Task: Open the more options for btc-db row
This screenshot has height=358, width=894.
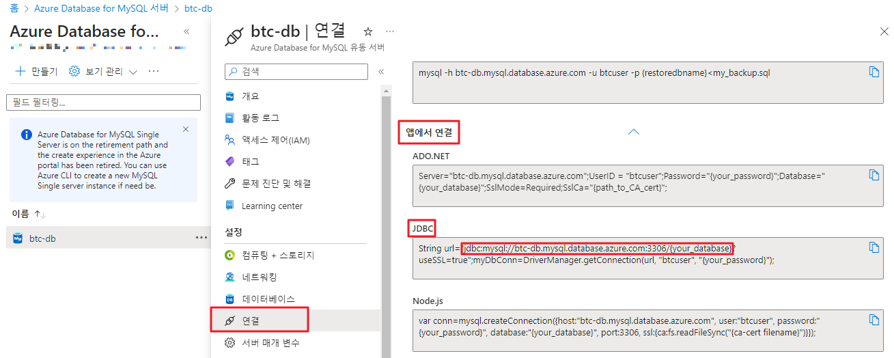Action: [201, 238]
